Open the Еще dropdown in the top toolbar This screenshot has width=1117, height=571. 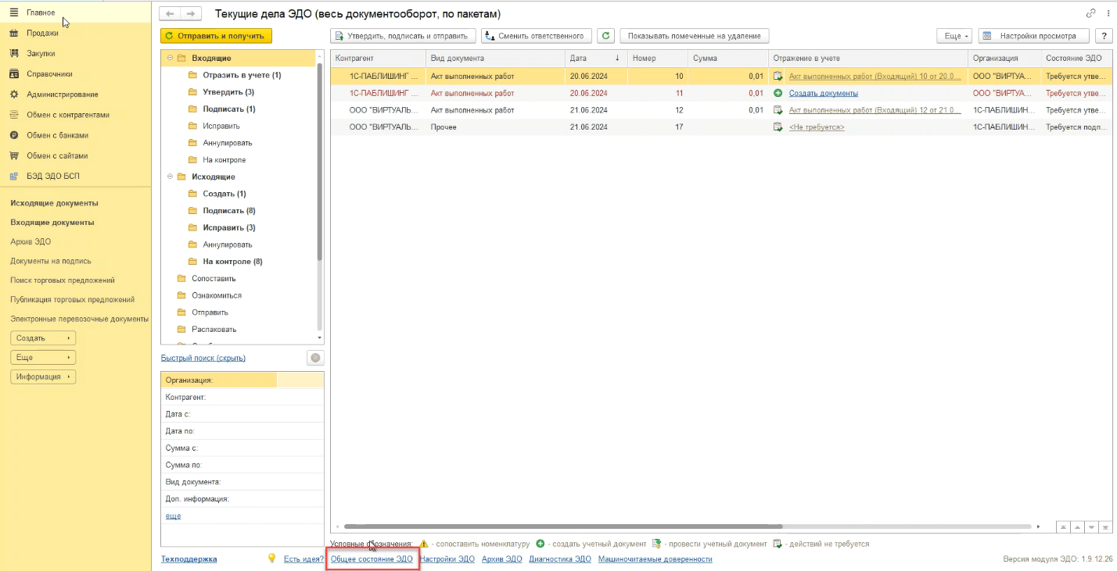(954, 36)
